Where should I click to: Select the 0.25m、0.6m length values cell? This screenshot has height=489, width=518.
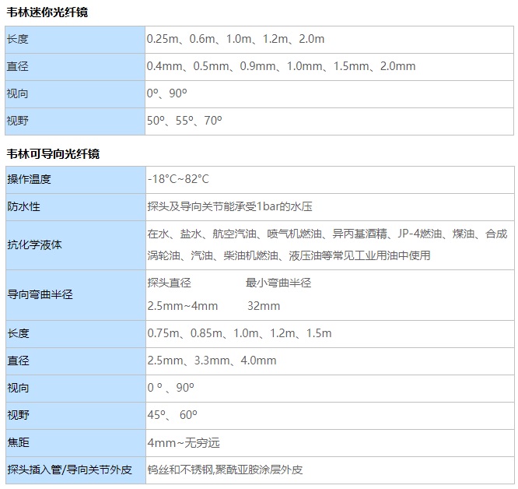[236, 39]
